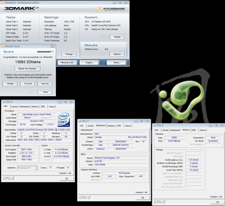
Task: Click Details button in 3DMark Score window
Action: coord(11,84)
